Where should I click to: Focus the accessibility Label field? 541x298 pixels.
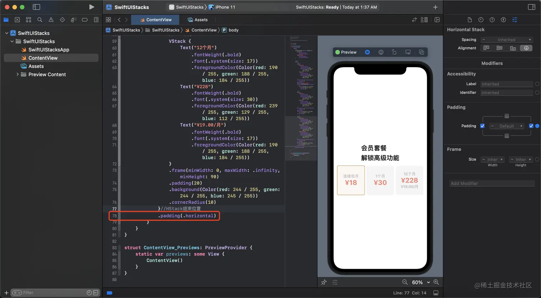[506, 84]
